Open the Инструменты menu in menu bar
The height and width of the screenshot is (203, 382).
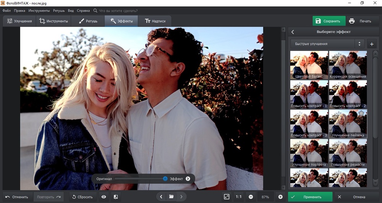coord(39,11)
